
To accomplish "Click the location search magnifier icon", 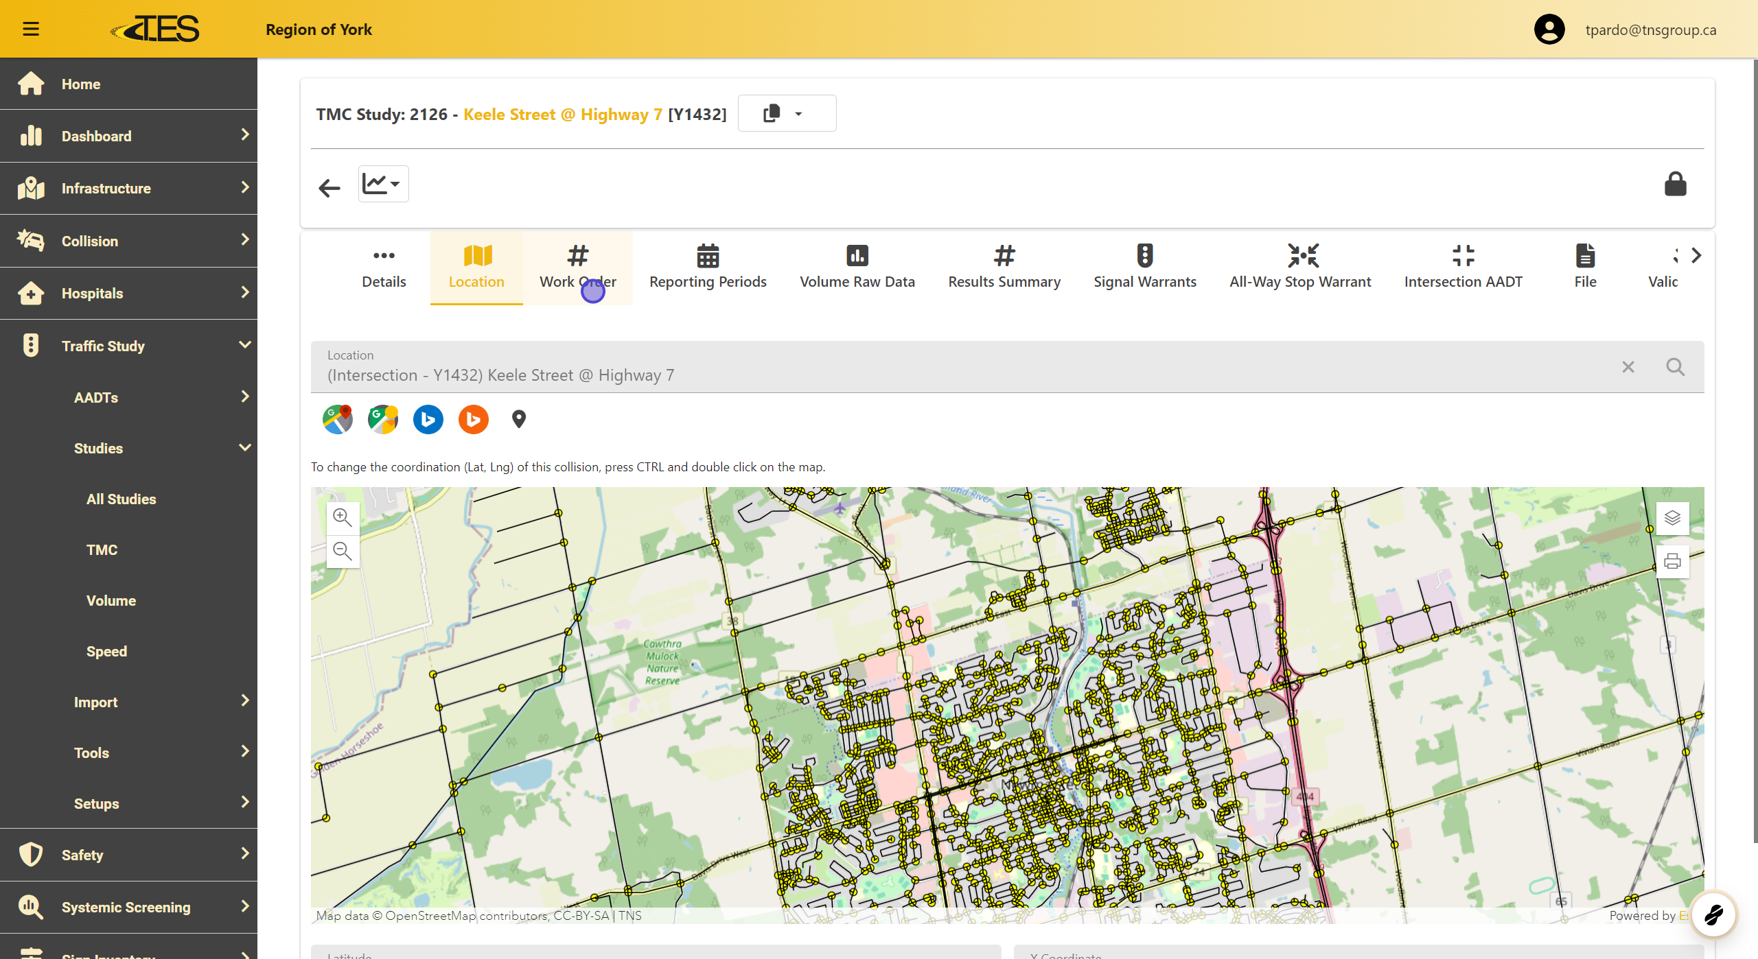I will click(1675, 367).
